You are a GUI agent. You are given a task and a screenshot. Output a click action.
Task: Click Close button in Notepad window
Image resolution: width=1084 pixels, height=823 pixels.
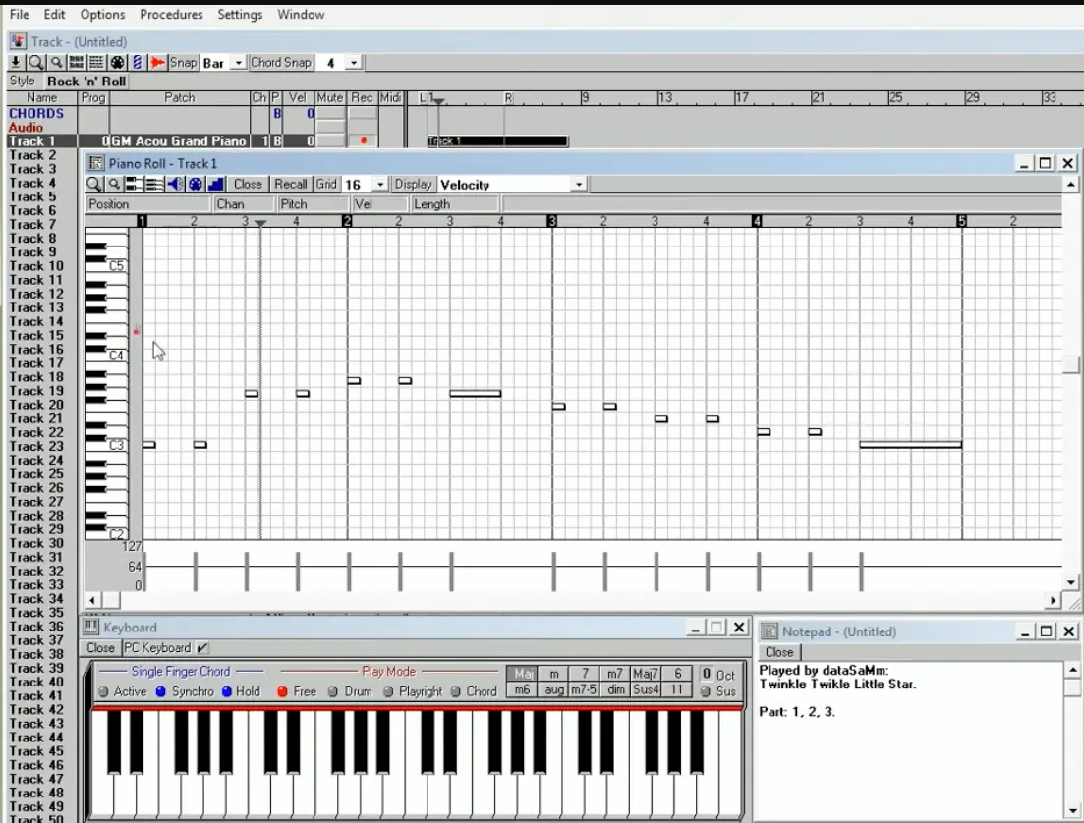point(779,652)
